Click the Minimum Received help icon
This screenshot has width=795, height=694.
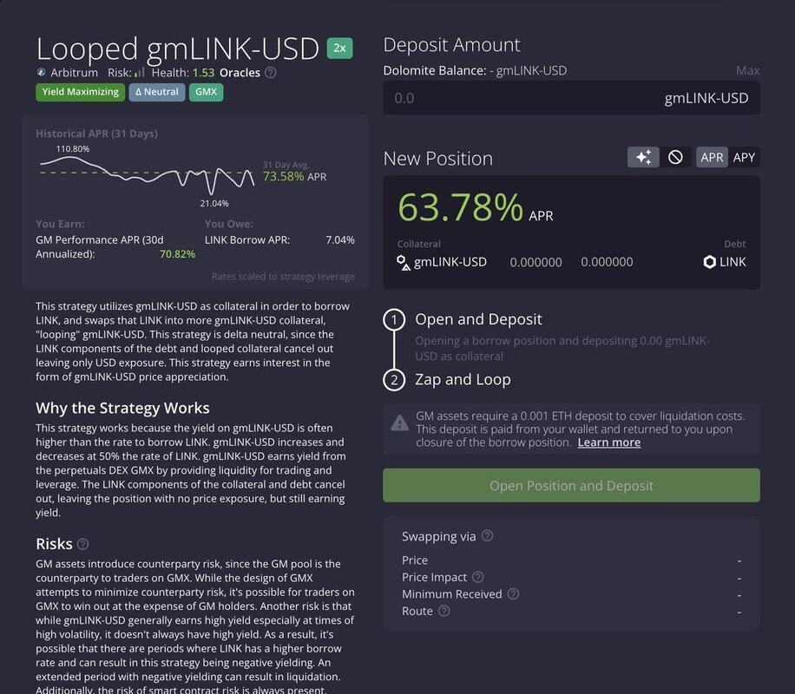[513, 594]
